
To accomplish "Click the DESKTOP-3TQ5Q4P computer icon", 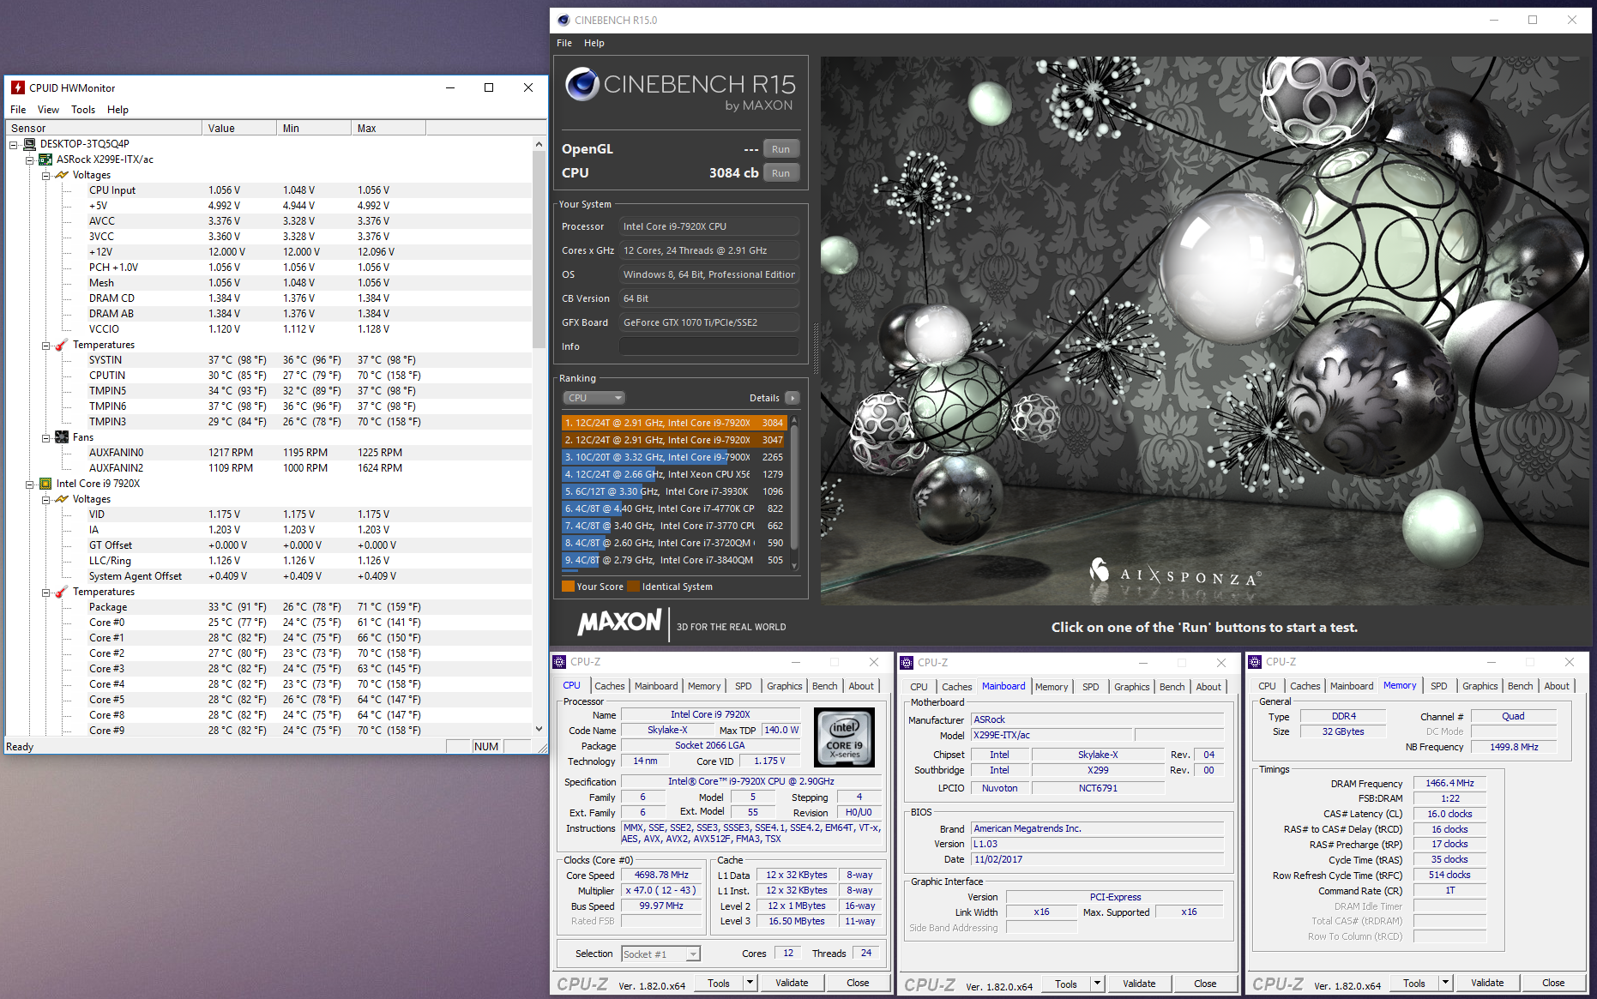I will (x=29, y=144).
